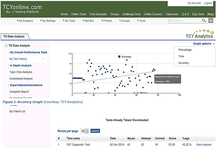Open Topic Wise Analysis
This screenshot has height=149, width=216.
(x=21, y=72)
